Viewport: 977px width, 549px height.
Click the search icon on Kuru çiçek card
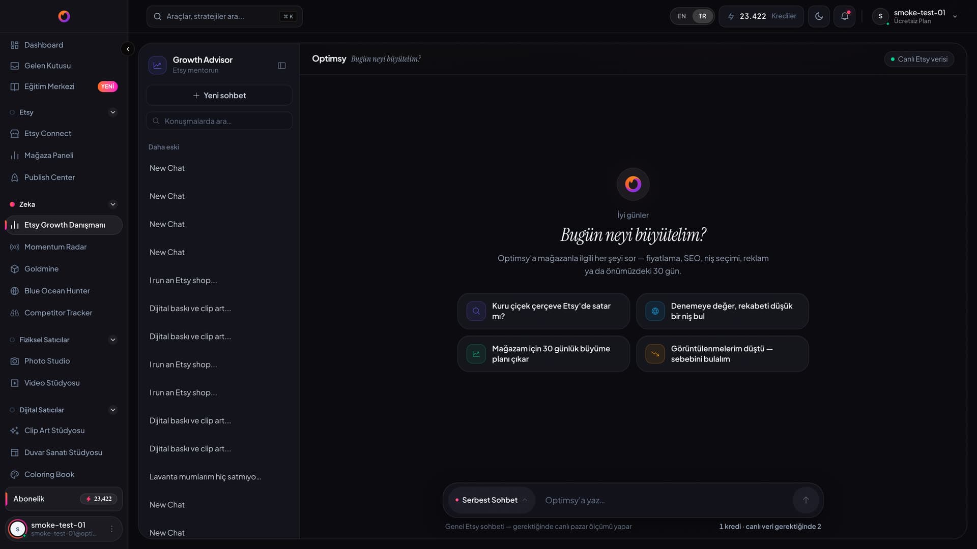pos(476,311)
